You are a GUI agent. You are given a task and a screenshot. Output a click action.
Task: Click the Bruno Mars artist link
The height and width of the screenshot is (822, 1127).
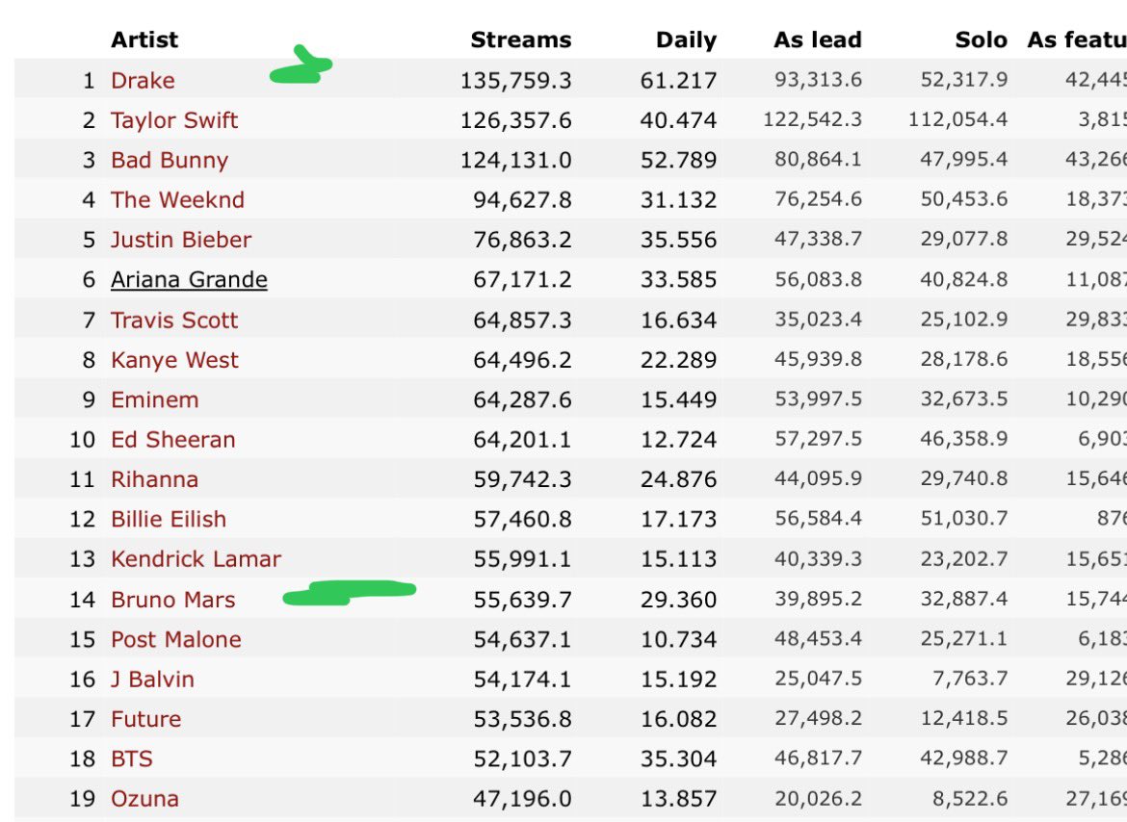coord(173,600)
